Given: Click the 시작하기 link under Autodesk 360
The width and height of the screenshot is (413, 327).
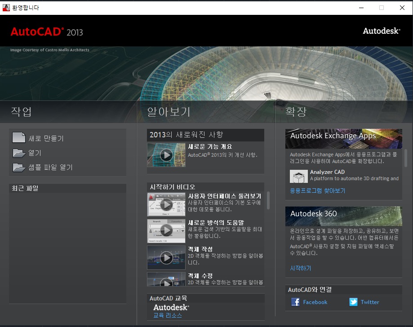Looking at the screenshot, I should pyautogui.click(x=301, y=268).
